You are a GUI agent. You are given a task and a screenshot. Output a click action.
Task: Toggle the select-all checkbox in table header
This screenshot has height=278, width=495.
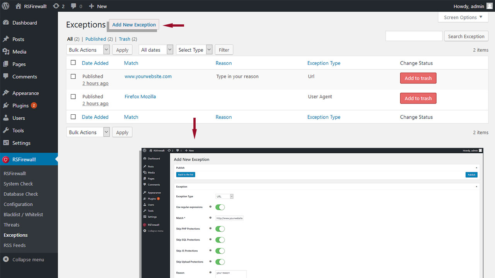tap(73, 63)
